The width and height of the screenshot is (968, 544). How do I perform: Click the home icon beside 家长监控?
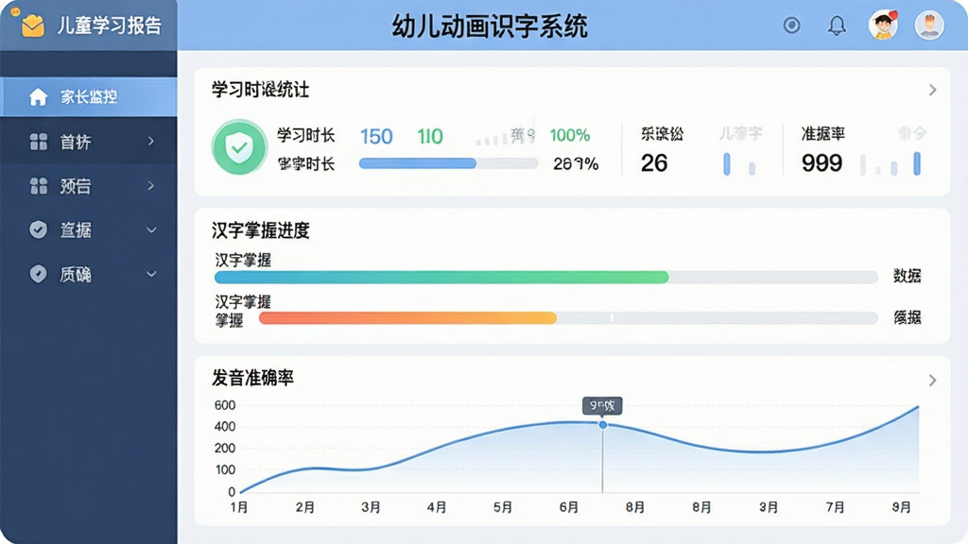[x=38, y=97]
